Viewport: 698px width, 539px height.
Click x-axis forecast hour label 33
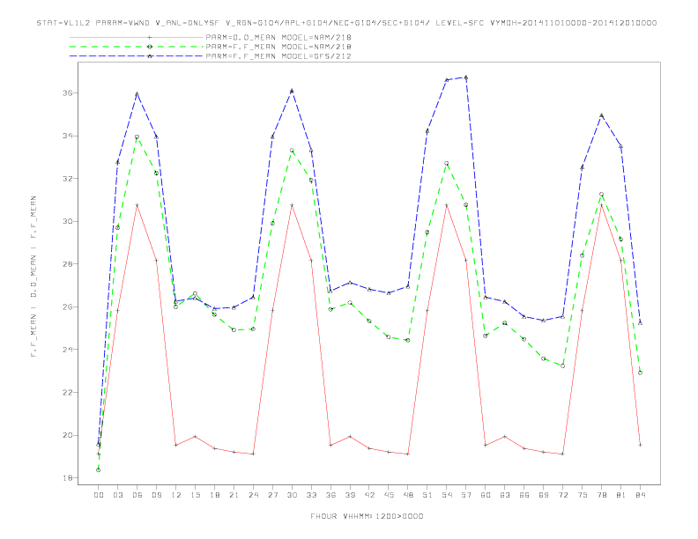pyautogui.click(x=311, y=495)
